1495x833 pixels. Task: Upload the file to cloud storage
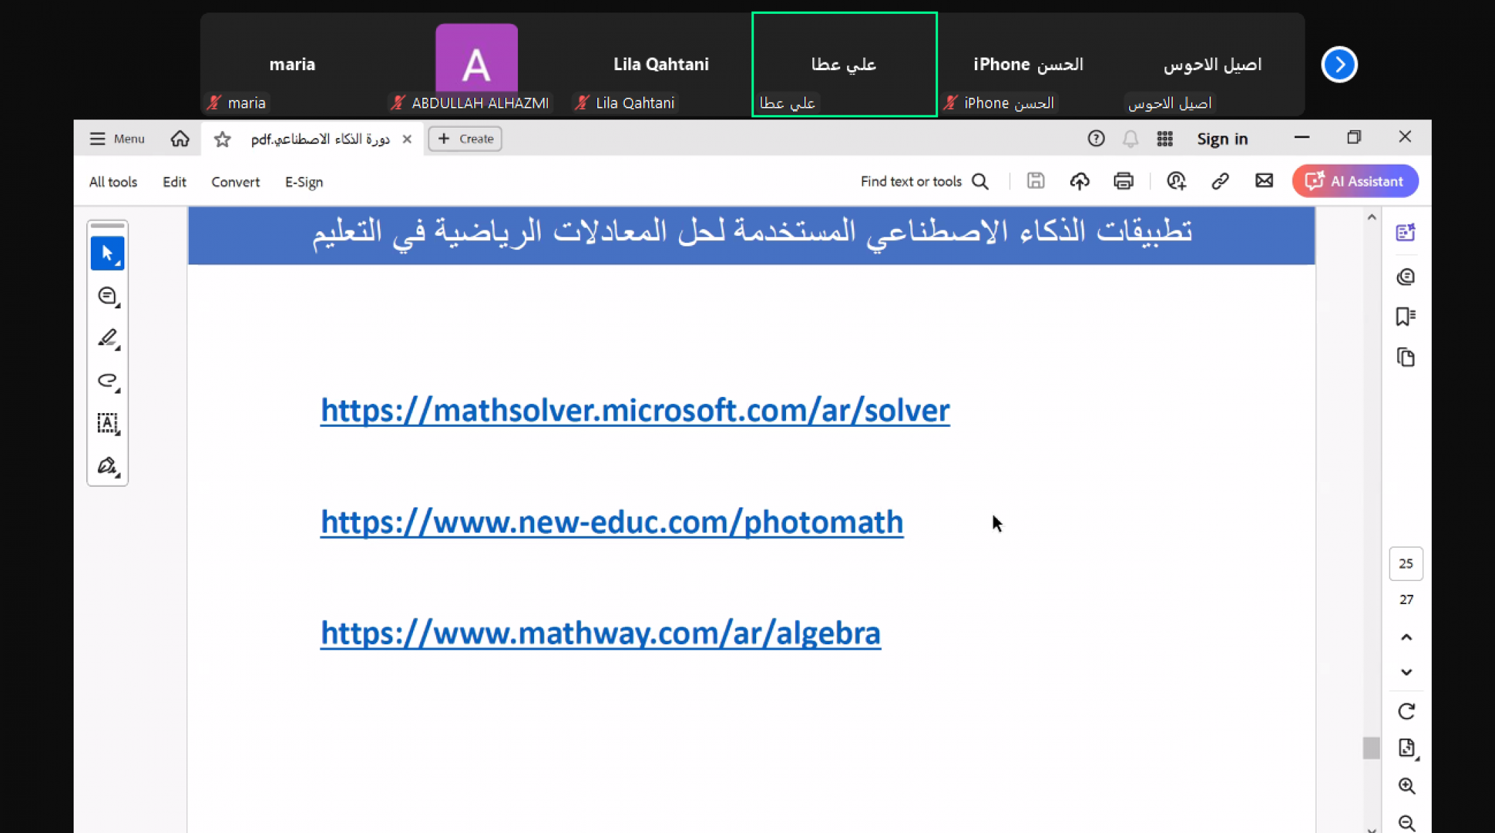[x=1079, y=181]
